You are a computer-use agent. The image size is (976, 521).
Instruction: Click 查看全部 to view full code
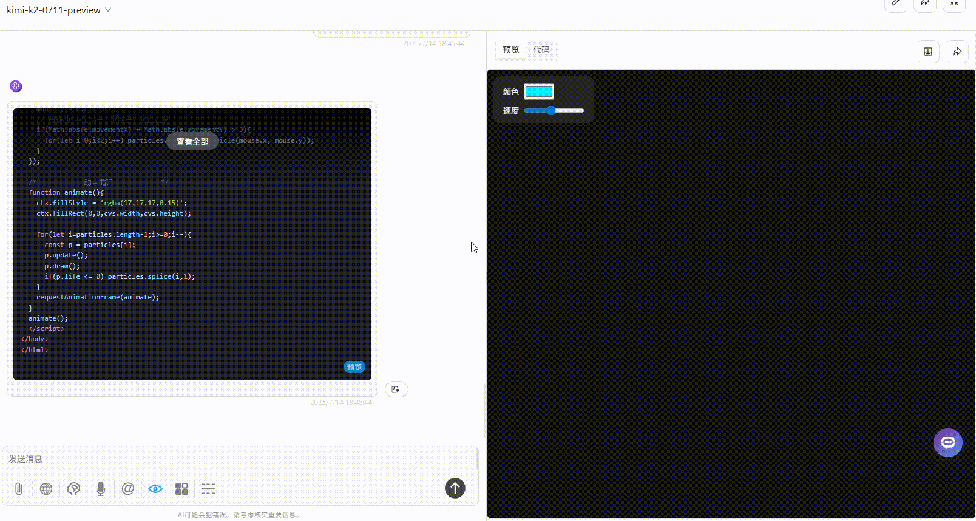pyautogui.click(x=192, y=141)
